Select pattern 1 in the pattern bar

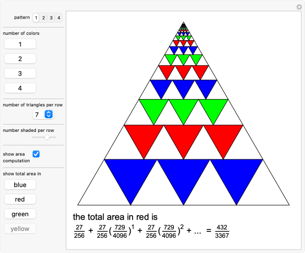click(x=36, y=18)
